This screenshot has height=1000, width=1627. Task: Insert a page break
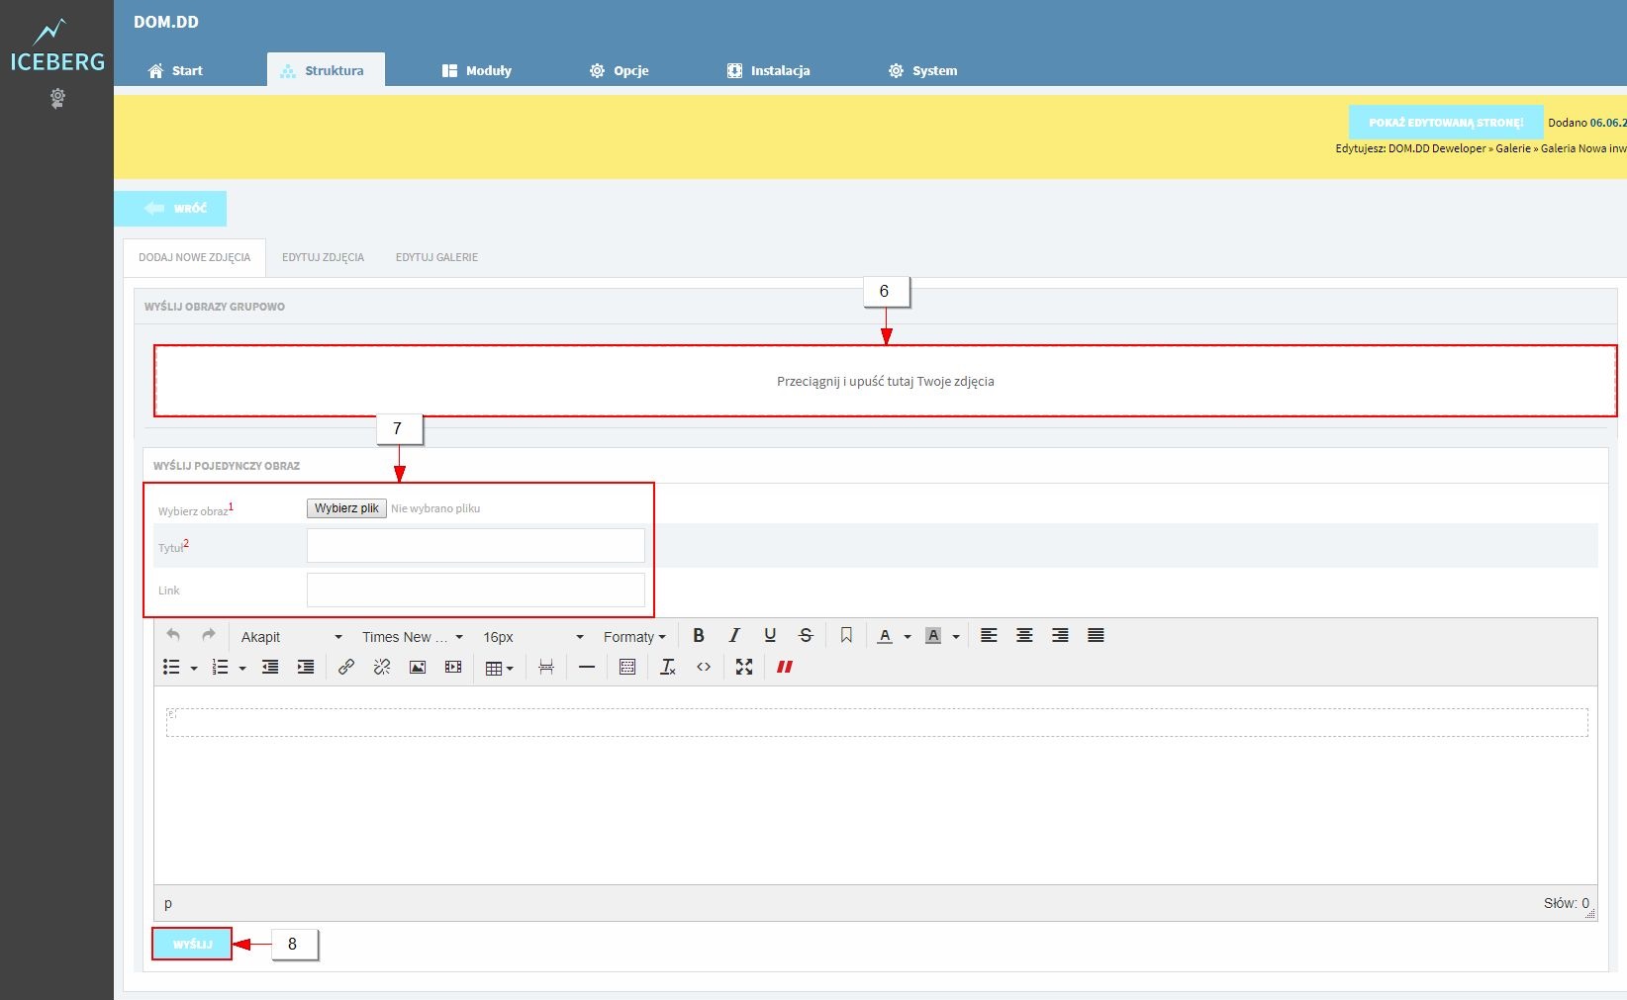pos(546,668)
